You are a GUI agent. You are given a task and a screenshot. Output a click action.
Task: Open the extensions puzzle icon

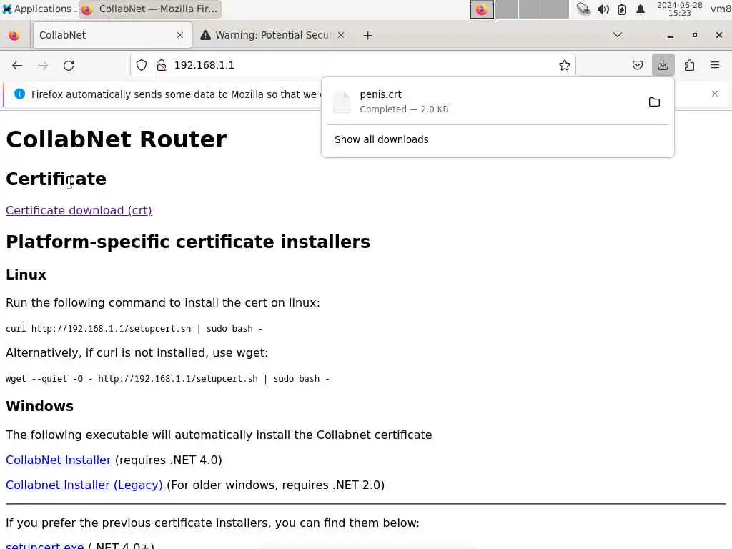coord(689,65)
